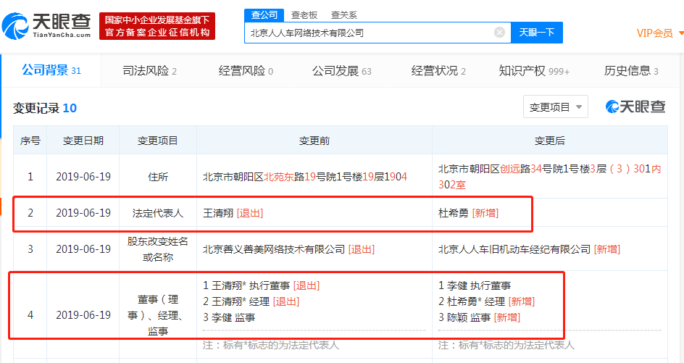Click VIP会员 link
The height and width of the screenshot is (363, 684).
[x=655, y=33]
